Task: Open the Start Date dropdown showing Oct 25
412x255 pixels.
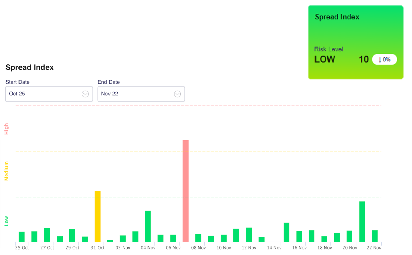Action: 49,94
